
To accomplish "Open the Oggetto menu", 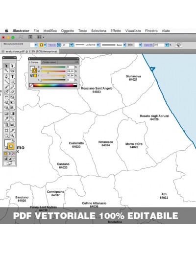I will pyautogui.click(x=68, y=31).
